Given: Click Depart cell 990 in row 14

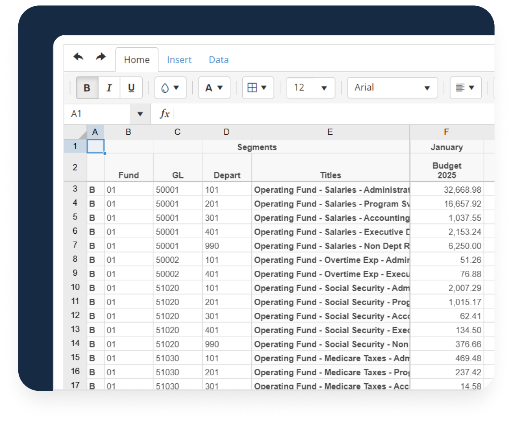Looking at the screenshot, I should pyautogui.click(x=227, y=344).
